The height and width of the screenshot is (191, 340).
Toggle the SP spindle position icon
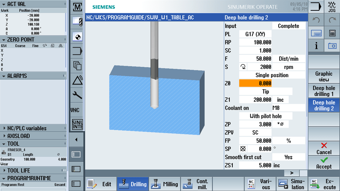tap(243, 149)
